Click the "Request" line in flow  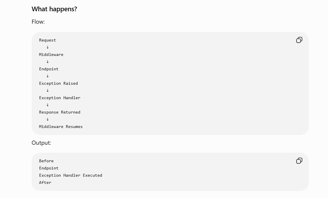tap(48, 40)
